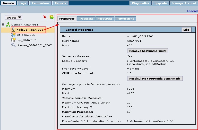Click the General Properties header title
Viewport: 198px width, 130px height.
click(x=79, y=30)
